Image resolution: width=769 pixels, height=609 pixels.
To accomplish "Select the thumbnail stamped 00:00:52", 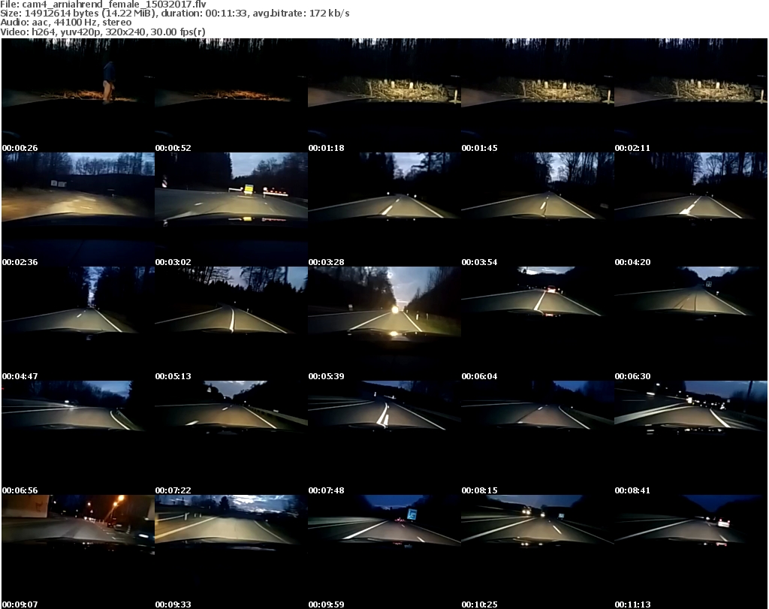I will [231, 95].
